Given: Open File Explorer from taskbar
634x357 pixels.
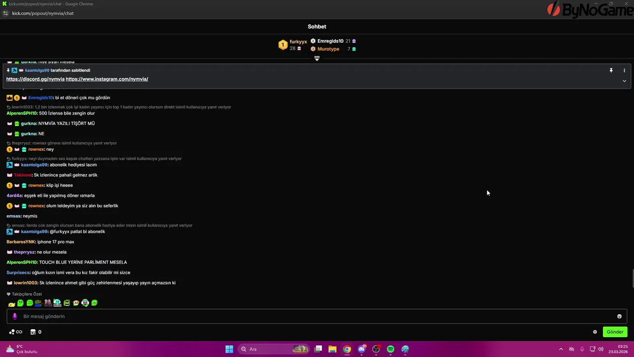Looking at the screenshot, I should [x=332, y=349].
